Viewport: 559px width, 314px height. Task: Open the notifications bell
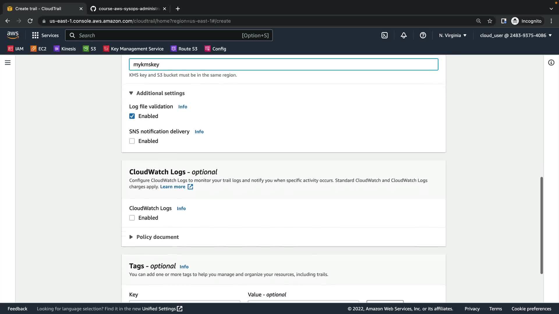[x=404, y=35]
